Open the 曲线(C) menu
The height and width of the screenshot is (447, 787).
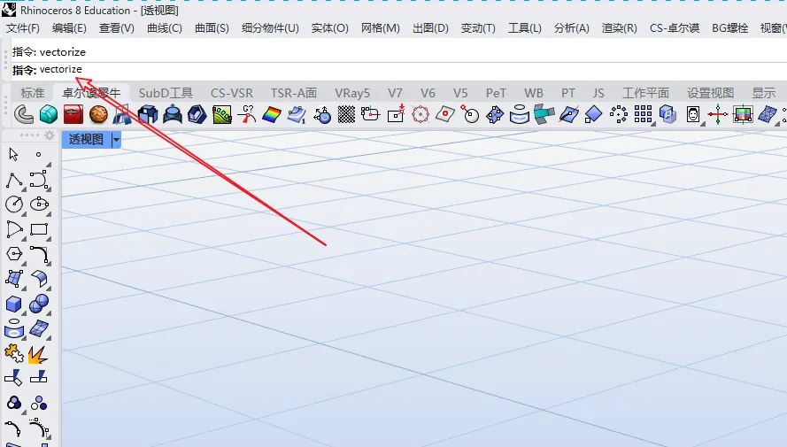(x=164, y=28)
